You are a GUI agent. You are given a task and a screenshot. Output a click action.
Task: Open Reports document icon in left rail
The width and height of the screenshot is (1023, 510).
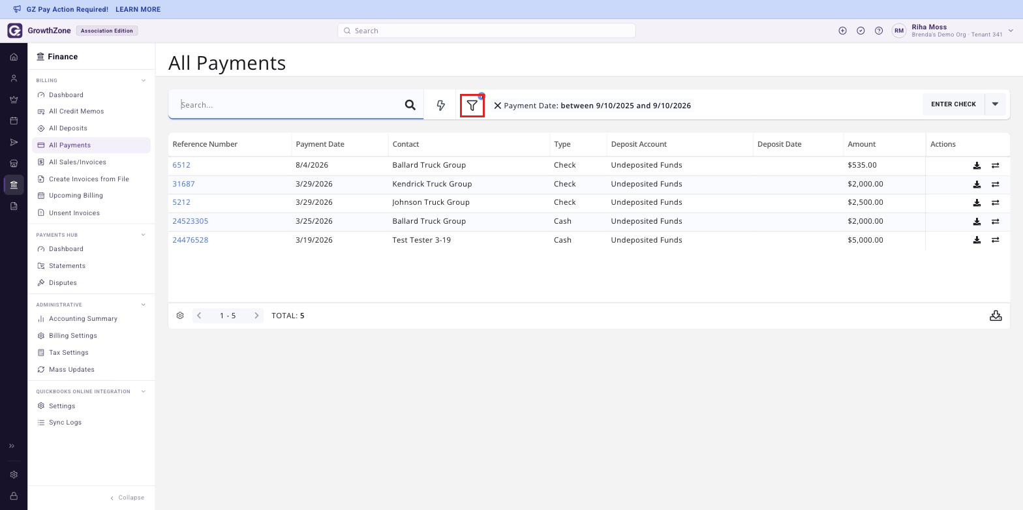coord(14,206)
